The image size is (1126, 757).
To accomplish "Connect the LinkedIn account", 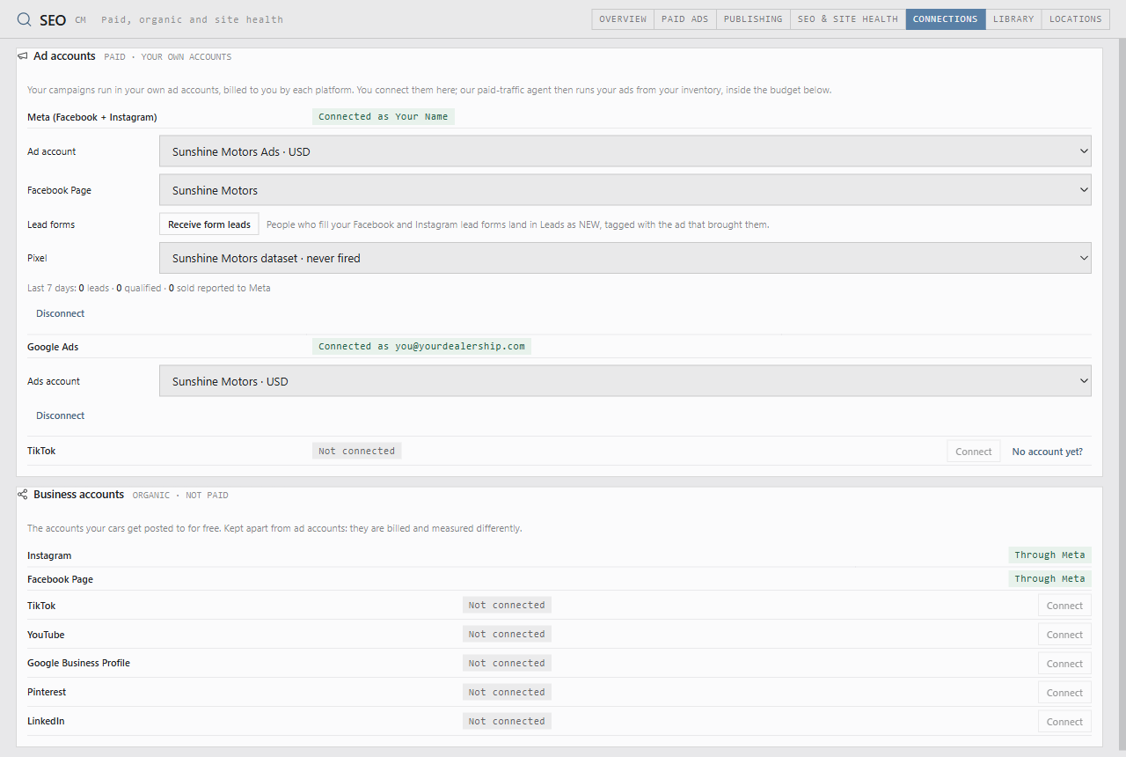I will [1064, 722].
